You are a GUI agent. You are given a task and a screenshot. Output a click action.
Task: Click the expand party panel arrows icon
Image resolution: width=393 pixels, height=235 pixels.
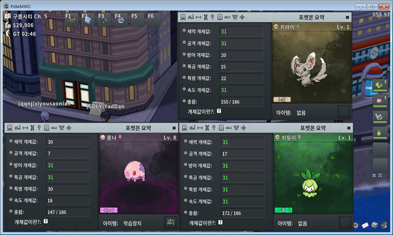click(x=380, y=176)
